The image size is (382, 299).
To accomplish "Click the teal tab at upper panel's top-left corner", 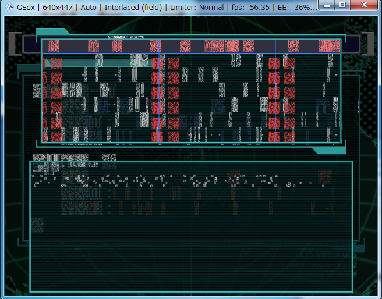I will pyautogui.click(x=52, y=33).
